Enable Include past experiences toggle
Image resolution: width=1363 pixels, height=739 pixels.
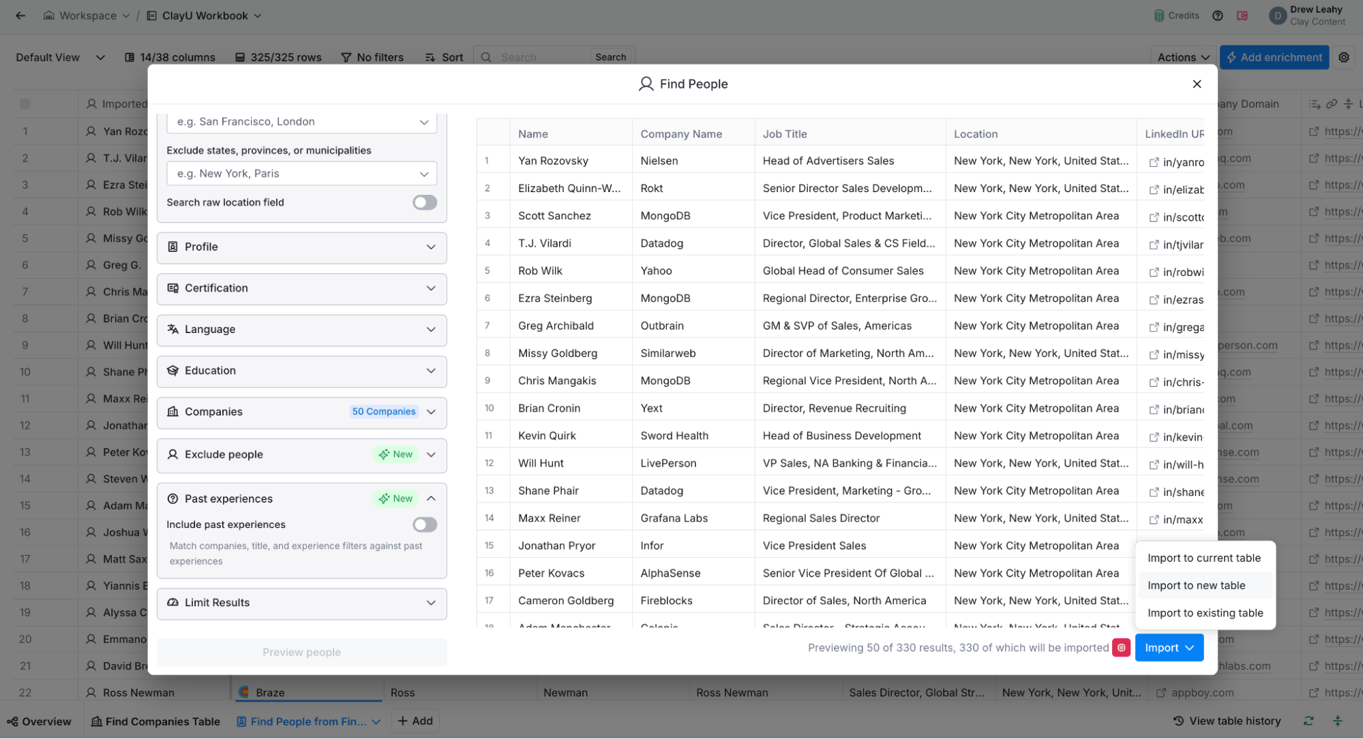click(x=424, y=524)
